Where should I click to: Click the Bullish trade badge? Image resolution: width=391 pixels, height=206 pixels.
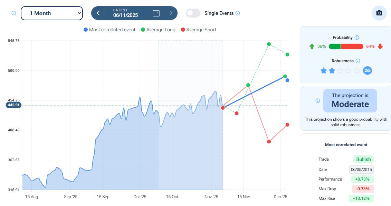[x=363, y=159]
